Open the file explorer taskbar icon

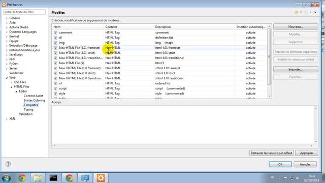pos(38,178)
